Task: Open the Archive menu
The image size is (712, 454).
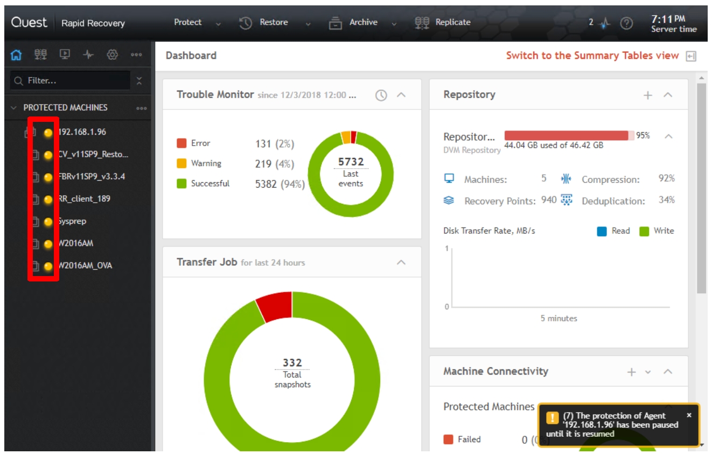Action: click(364, 23)
